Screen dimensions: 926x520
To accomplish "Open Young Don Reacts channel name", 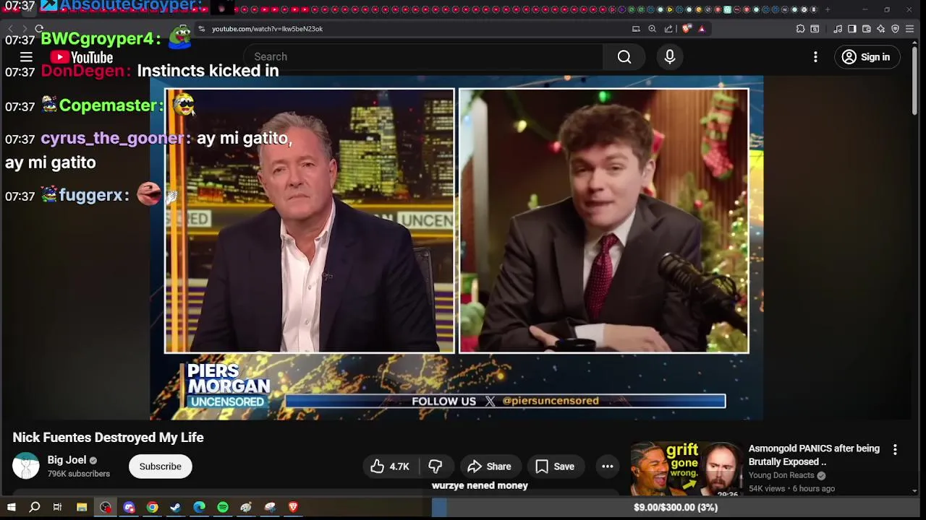I will (x=781, y=475).
